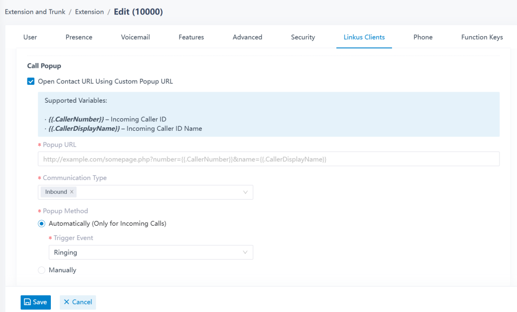This screenshot has height=312, width=517.
Task: Open the Security tab
Action: [303, 37]
